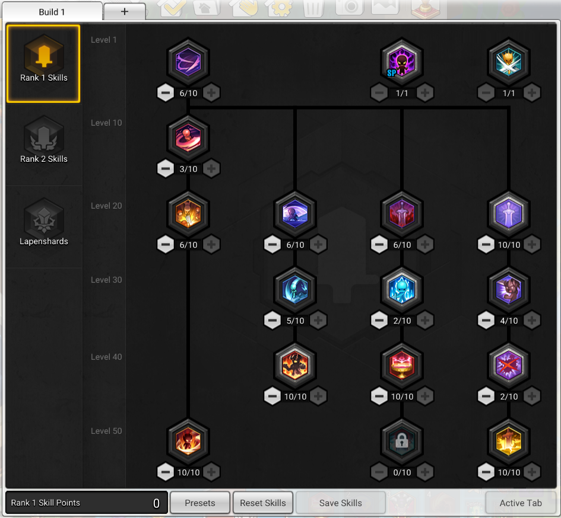561x518 pixels.
Task: Select the purple beast skill at Level 30
Action: 508,289
